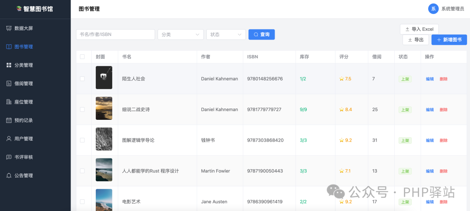Open the 分类 dropdown filter

(181, 34)
